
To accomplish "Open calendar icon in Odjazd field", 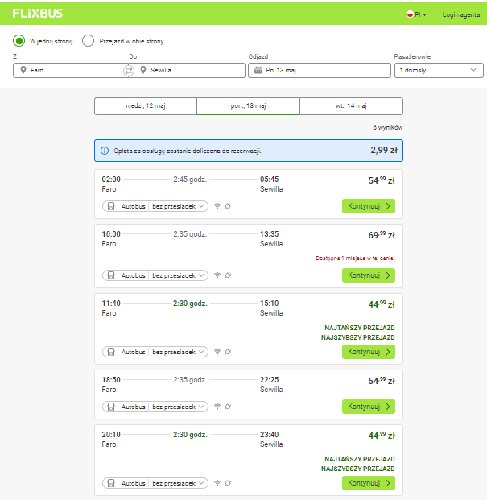I will pos(258,70).
